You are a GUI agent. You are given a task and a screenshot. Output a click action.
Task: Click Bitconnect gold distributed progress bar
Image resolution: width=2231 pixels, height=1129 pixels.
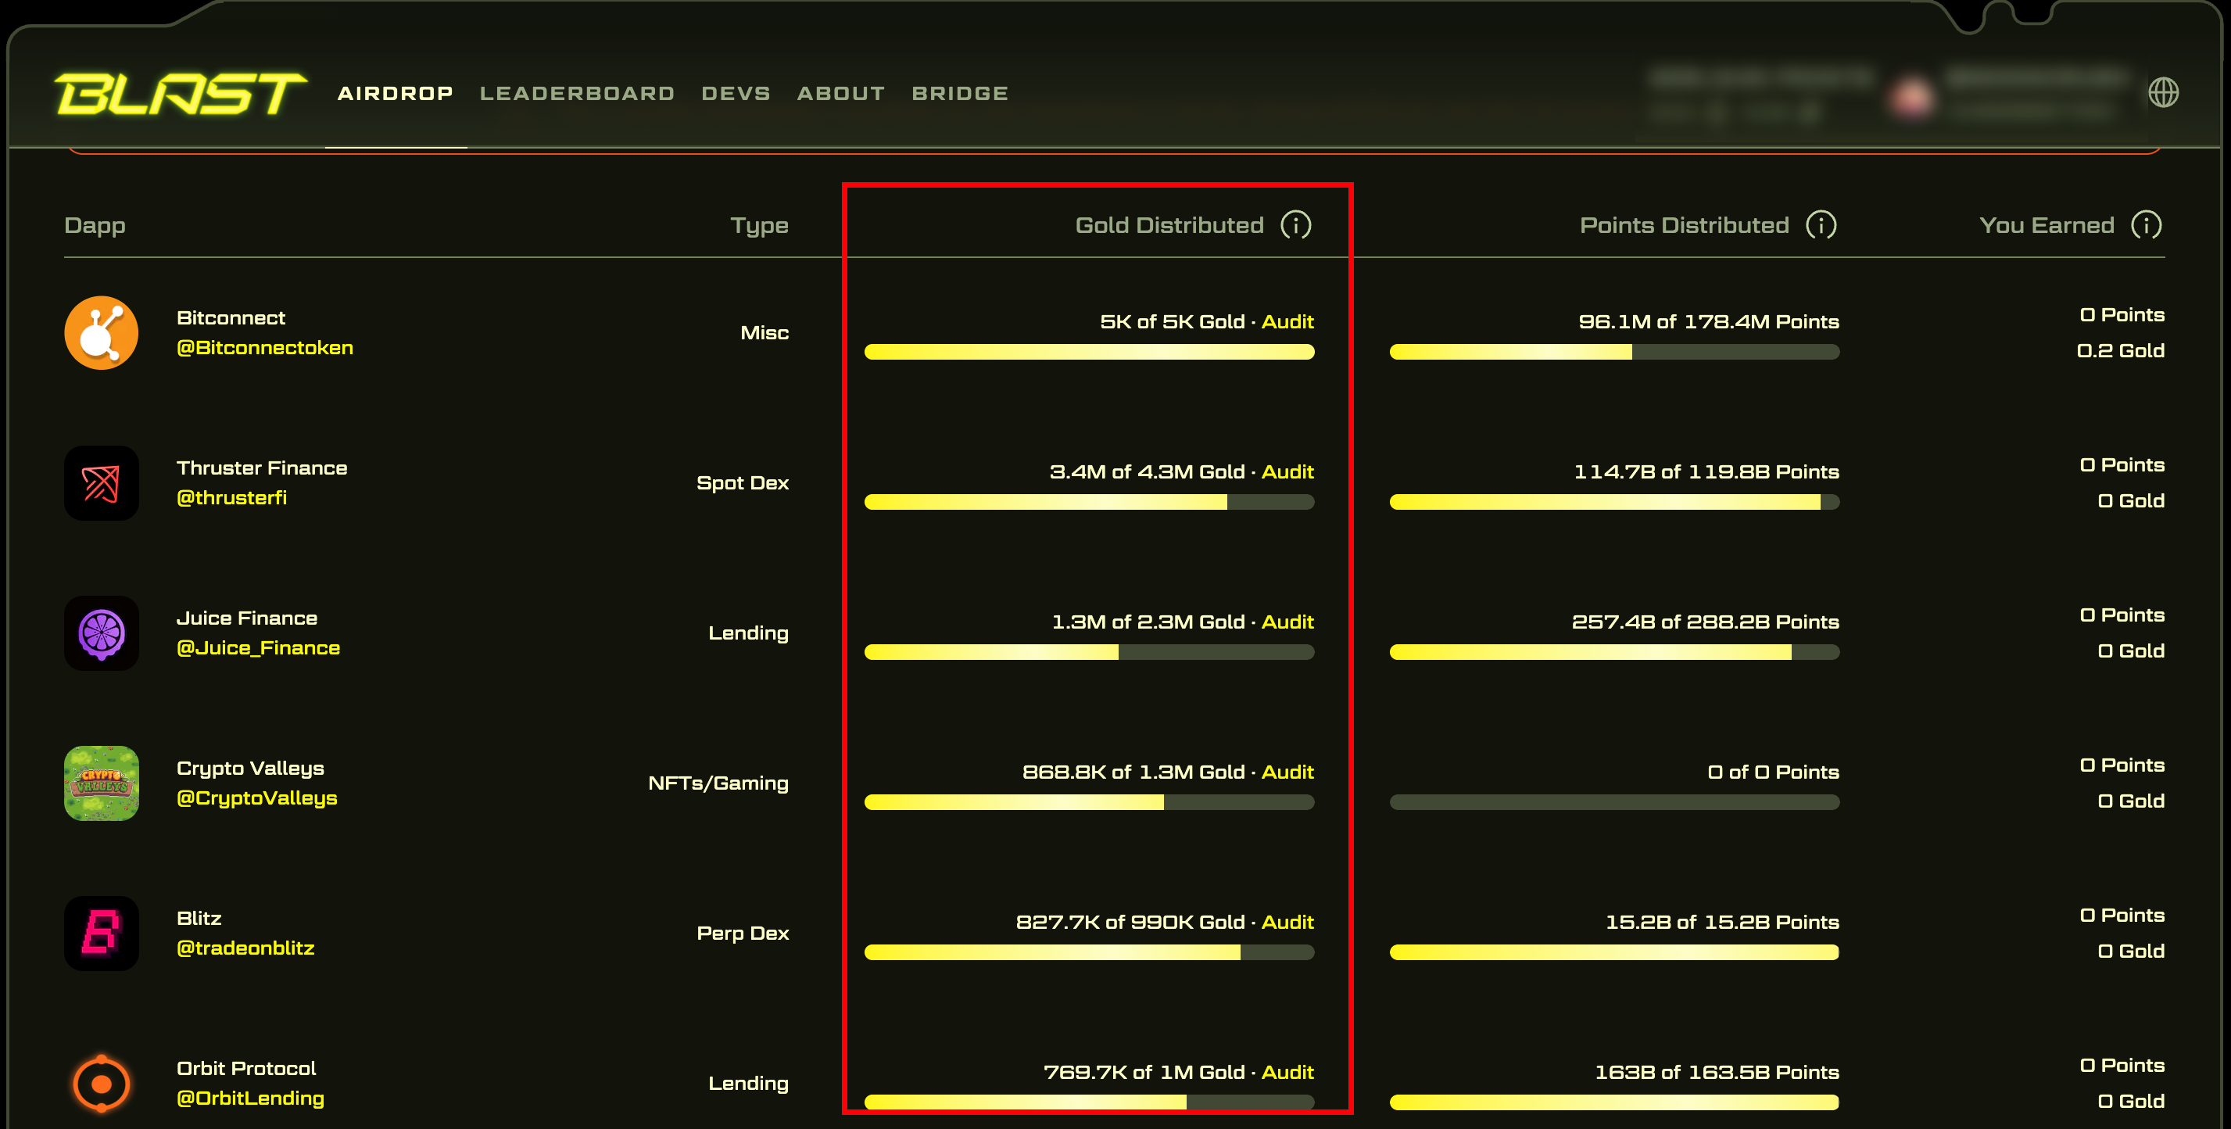click(1089, 352)
